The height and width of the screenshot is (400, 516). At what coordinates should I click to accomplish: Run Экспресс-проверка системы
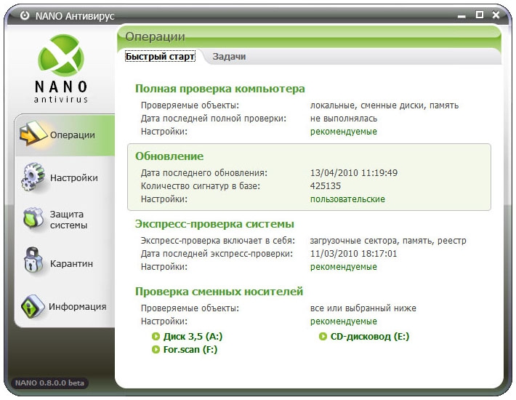tap(214, 224)
